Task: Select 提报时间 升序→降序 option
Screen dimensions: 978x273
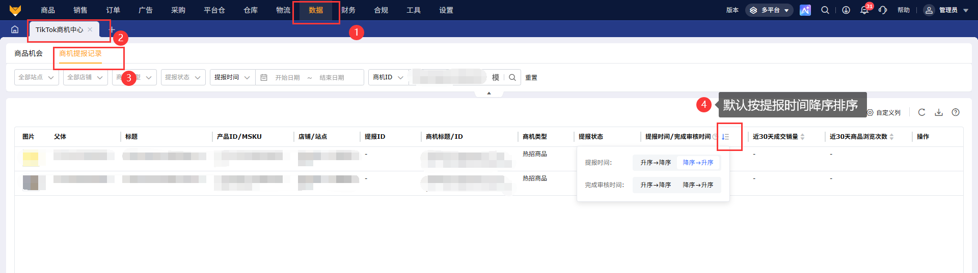Action: [x=656, y=163]
